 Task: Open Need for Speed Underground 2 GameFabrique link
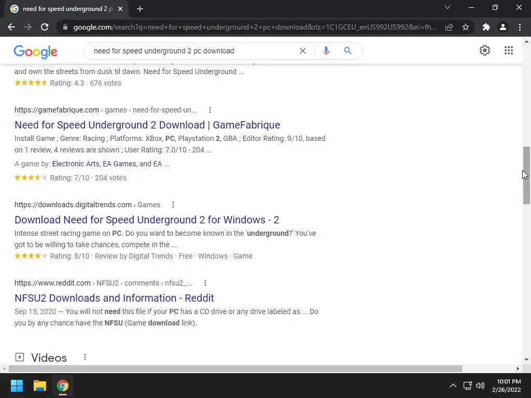pyautogui.click(x=147, y=125)
